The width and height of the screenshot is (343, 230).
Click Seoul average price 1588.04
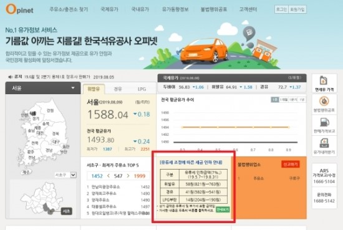click(x=108, y=115)
